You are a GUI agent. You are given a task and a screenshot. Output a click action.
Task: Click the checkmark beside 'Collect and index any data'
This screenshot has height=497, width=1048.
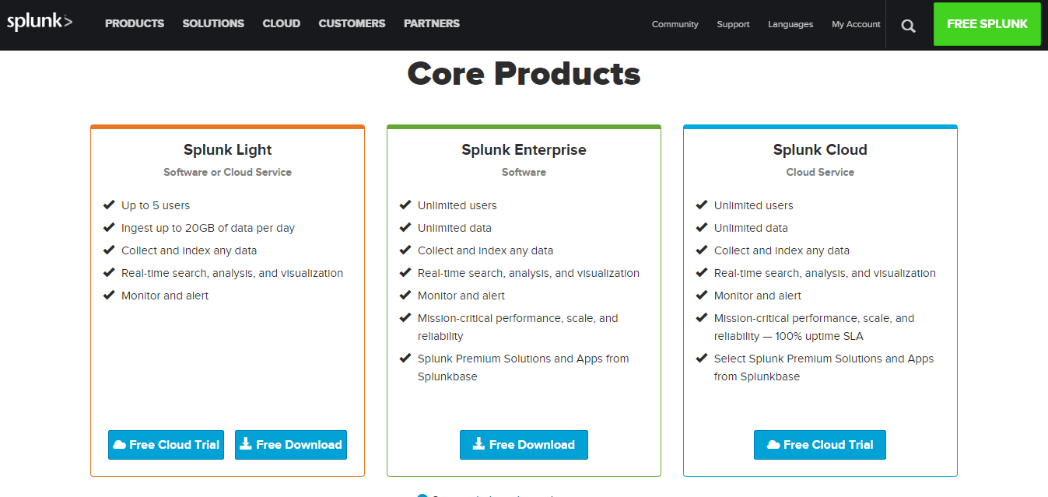[x=109, y=250]
